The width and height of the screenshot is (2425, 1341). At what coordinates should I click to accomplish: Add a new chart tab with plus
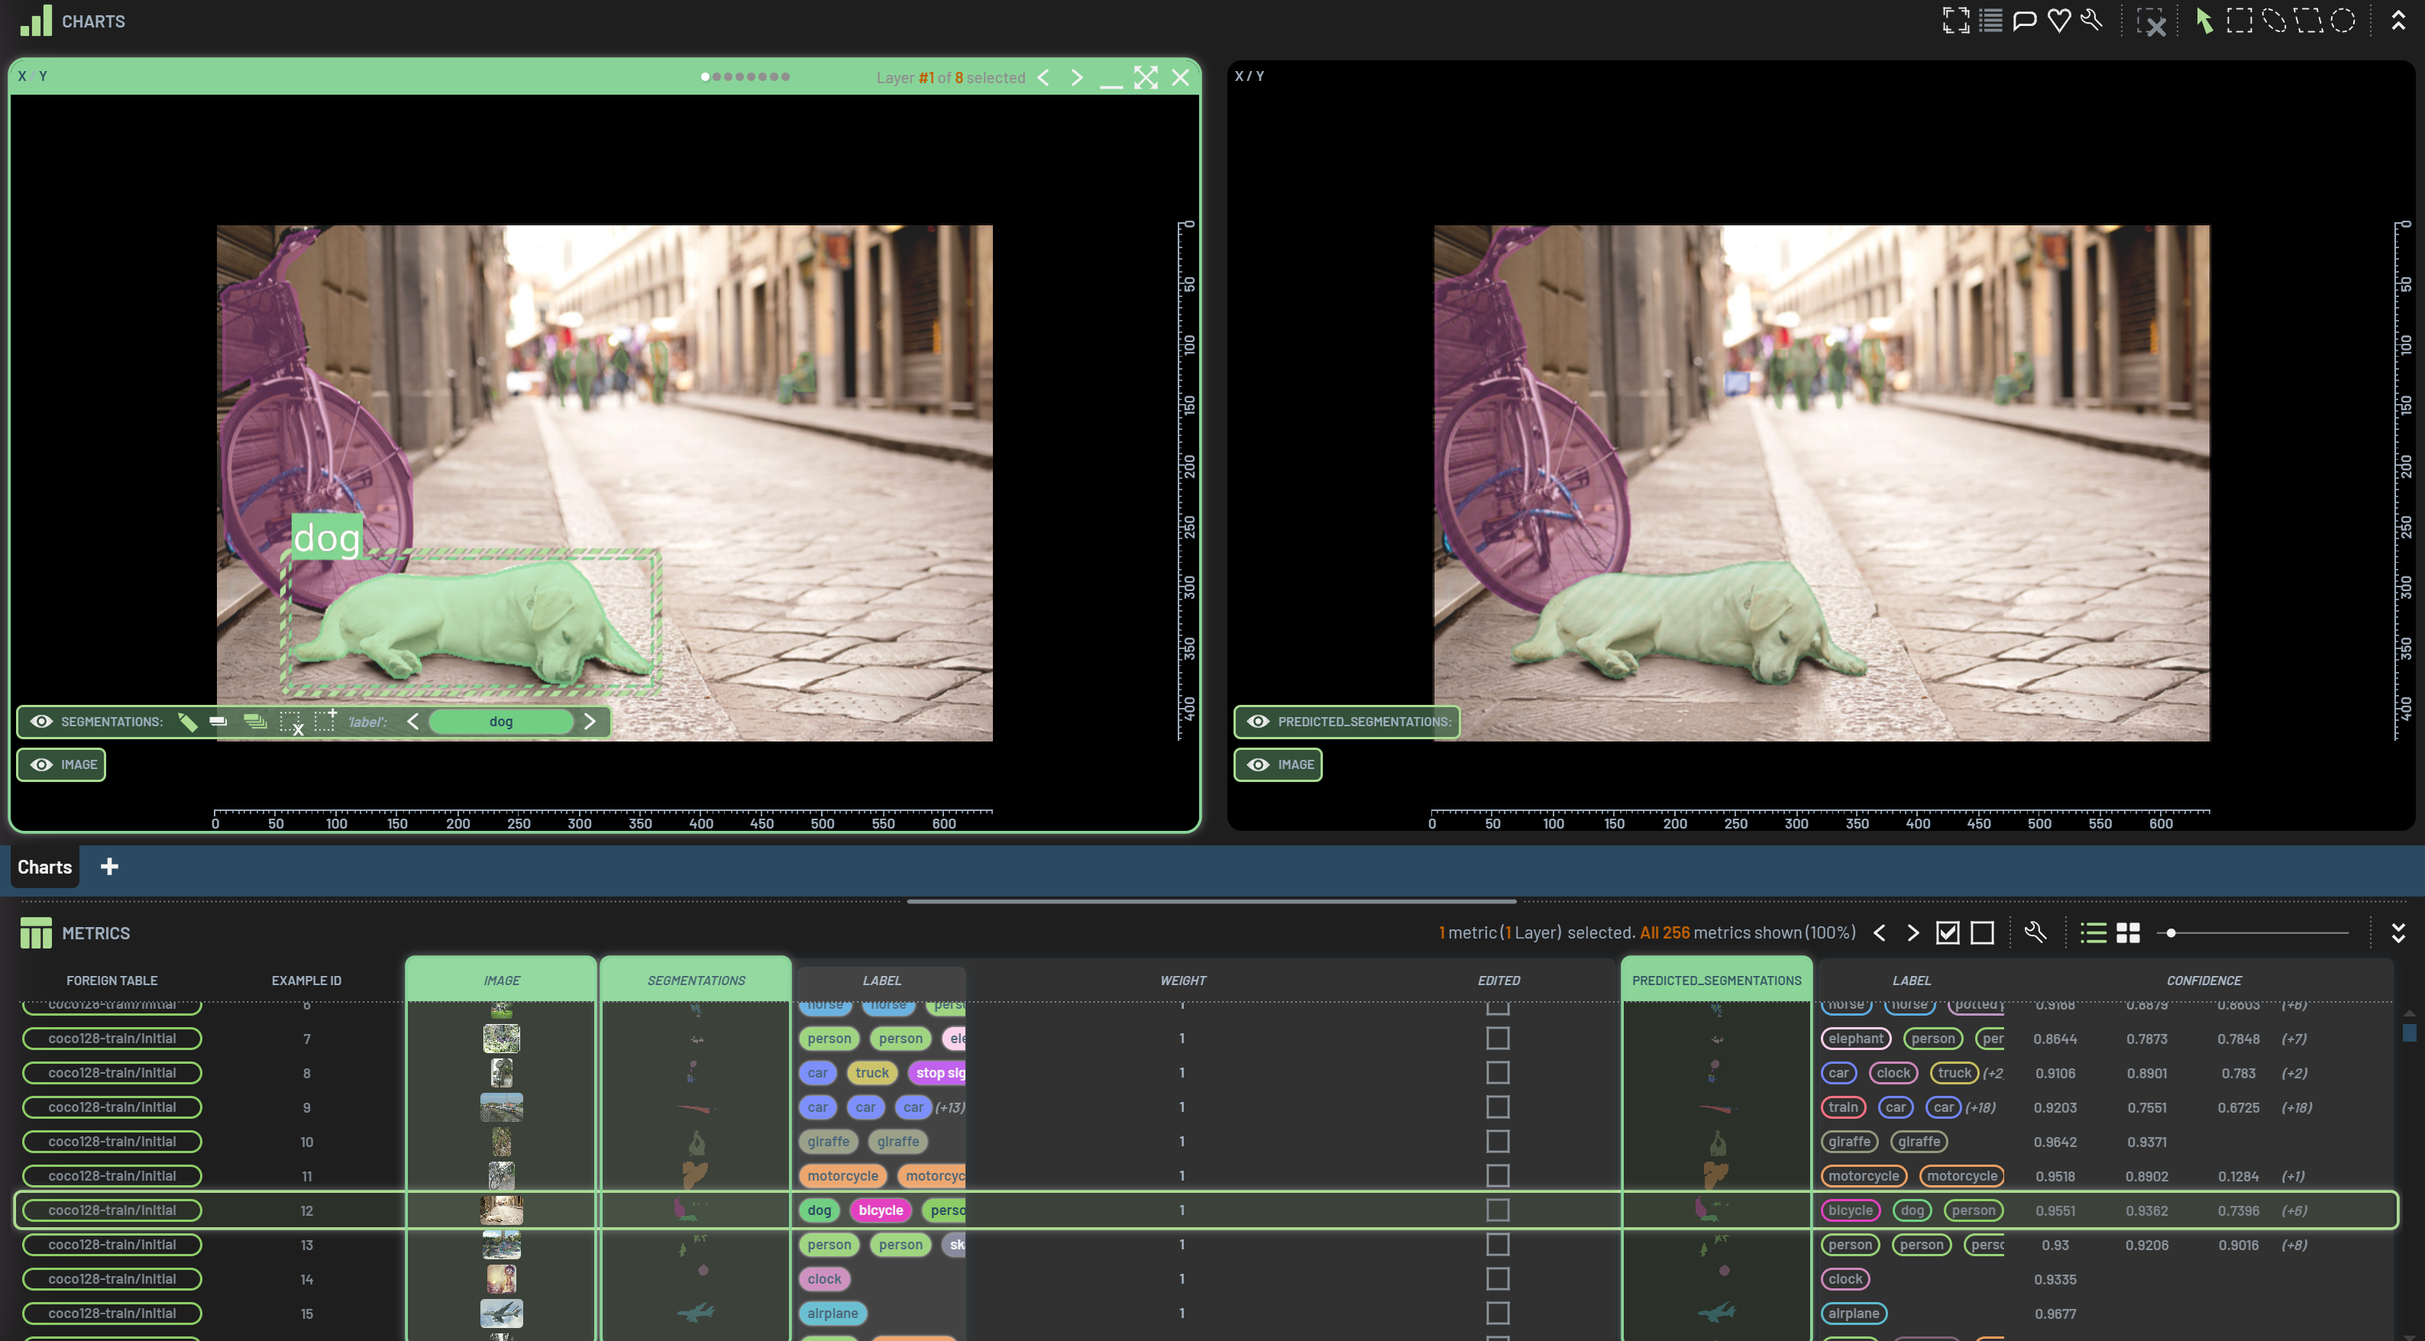coord(109,867)
